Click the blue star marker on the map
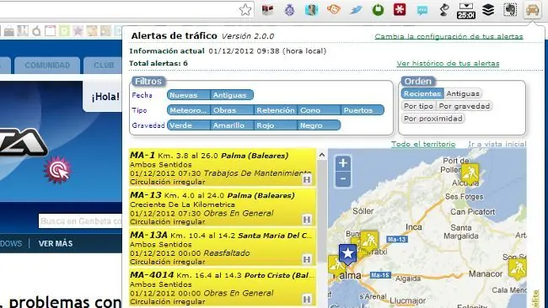 pyautogui.click(x=347, y=253)
